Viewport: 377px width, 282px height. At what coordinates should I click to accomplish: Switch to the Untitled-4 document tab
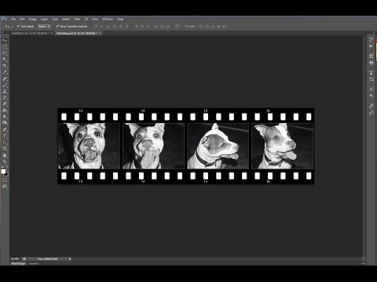click(x=30, y=34)
